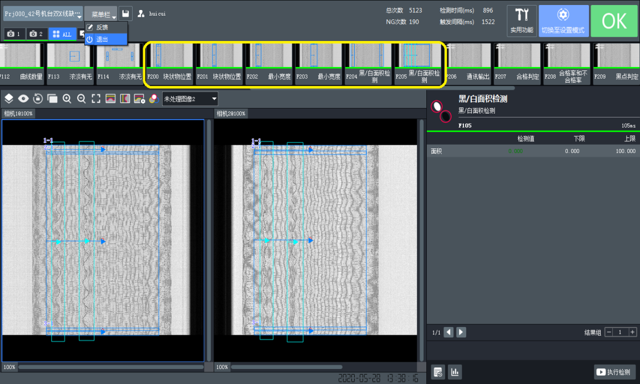
Task: Open the 菜单栏 menu dropdown
Action: point(100,14)
